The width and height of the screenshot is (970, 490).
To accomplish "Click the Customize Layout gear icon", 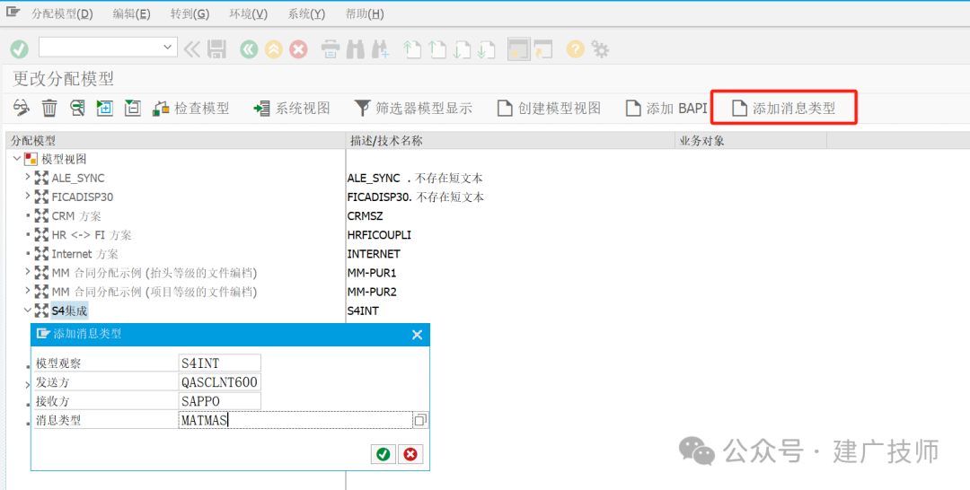I will 600,48.
